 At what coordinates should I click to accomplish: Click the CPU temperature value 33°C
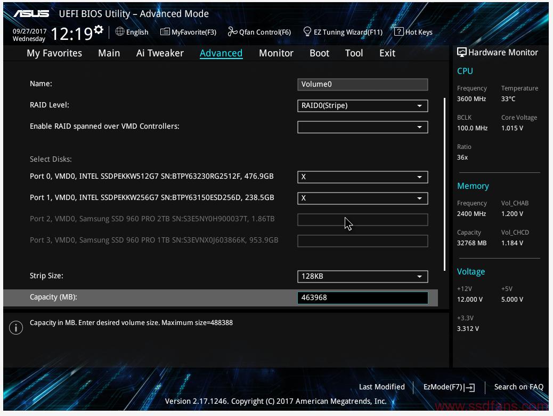(x=508, y=99)
